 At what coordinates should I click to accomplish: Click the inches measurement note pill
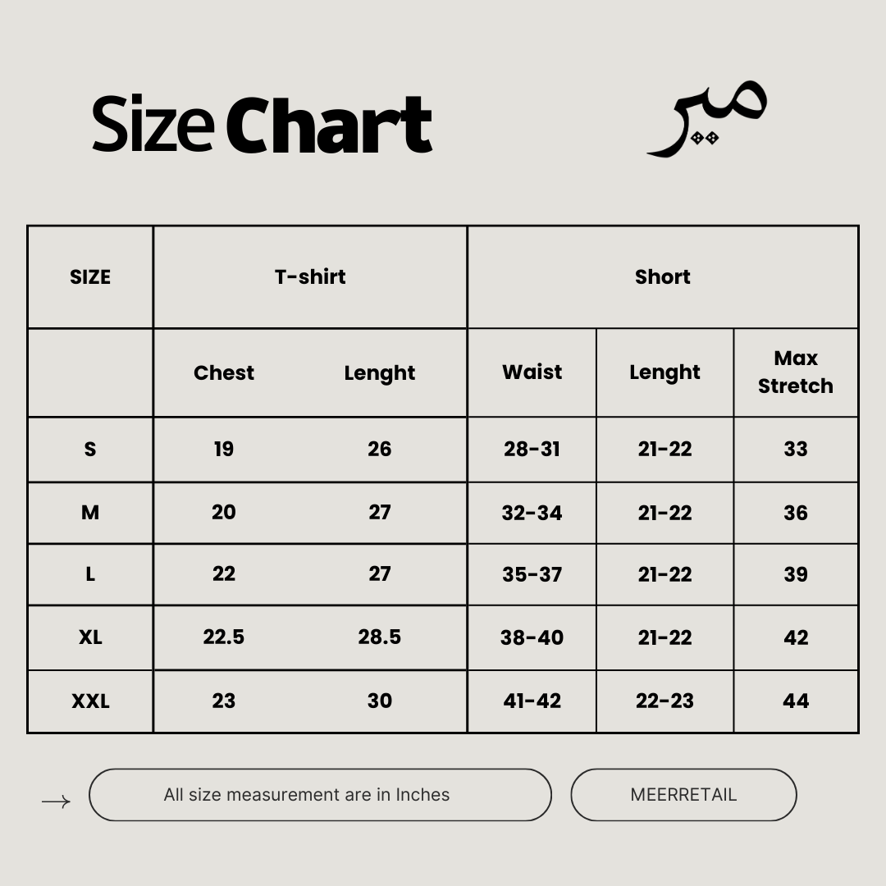(320, 794)
